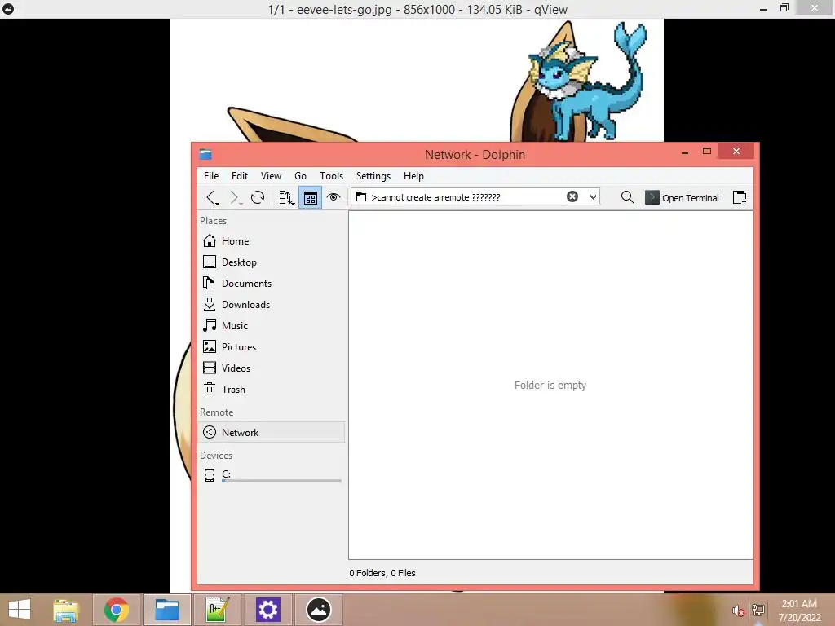Open the Edit menu
Screen dimensions: 835x626
coord(239,176)
